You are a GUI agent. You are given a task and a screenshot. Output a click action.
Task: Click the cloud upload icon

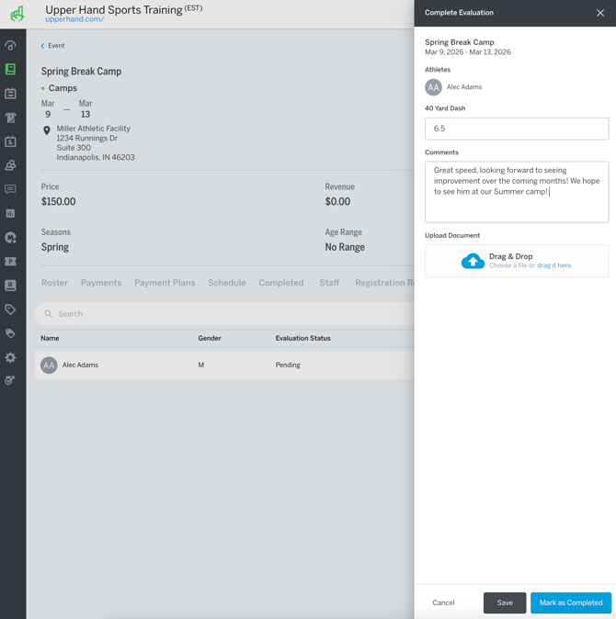[x=473, y=261]
